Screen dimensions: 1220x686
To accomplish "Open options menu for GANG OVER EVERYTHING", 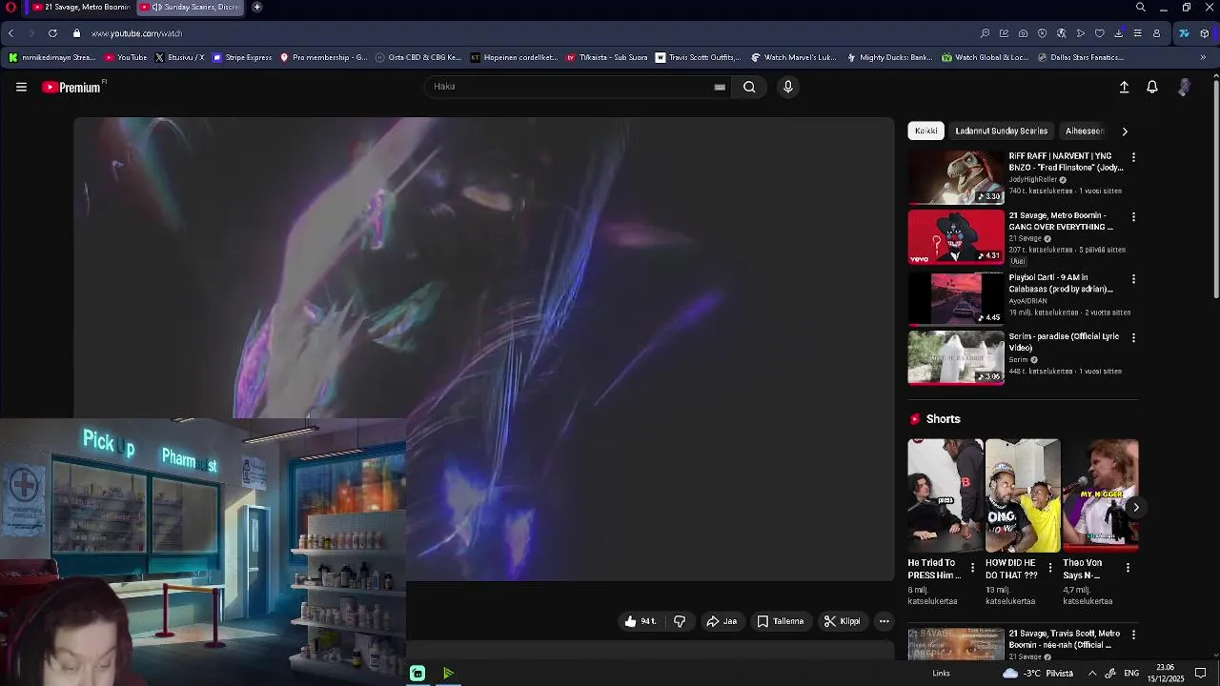I will click(1133, 217).
